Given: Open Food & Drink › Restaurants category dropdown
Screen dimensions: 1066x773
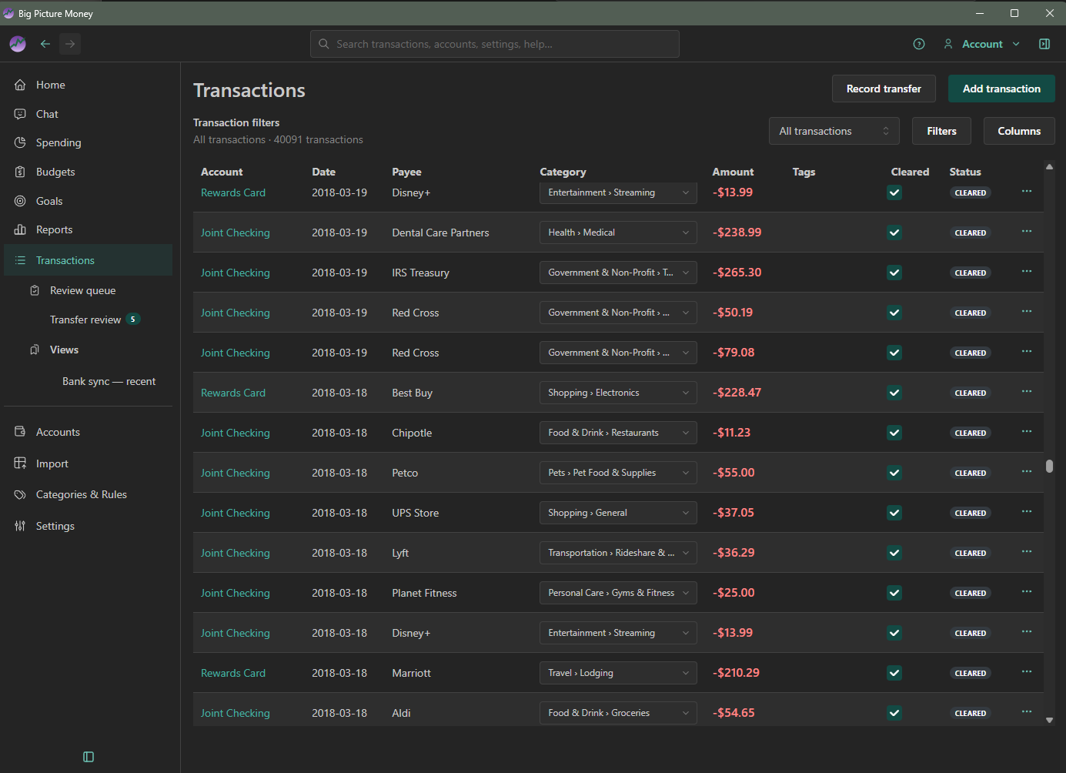Looking at the screenshot, I should pyautogui.click(x=618, y=433).
